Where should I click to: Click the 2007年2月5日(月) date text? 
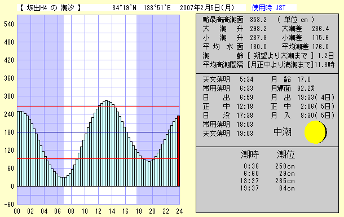point(207,8)
